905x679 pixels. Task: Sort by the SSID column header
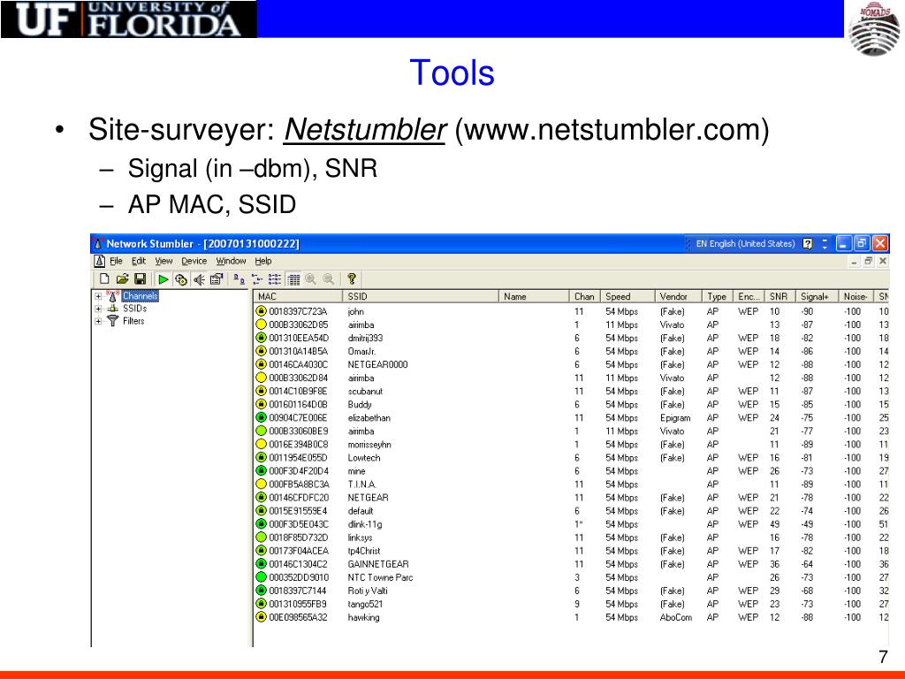tap(421, 296)
